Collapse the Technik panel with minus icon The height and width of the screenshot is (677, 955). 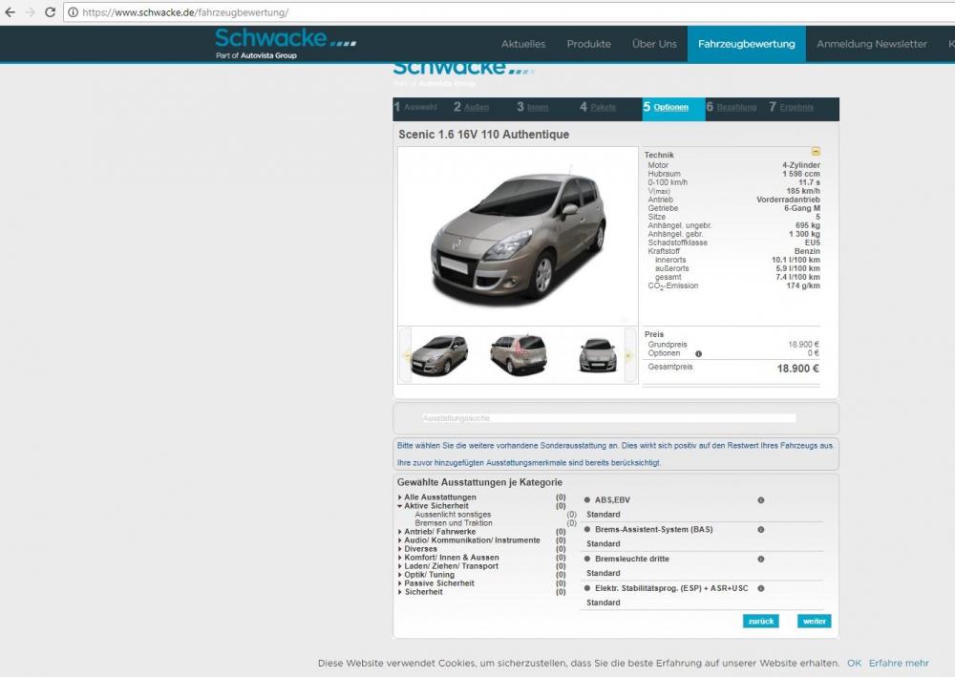tap(816, 151)
